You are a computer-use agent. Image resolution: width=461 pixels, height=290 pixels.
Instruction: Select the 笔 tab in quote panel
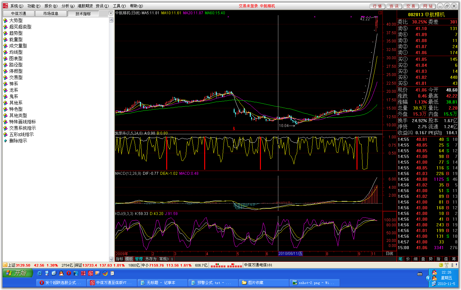[401, 259]
